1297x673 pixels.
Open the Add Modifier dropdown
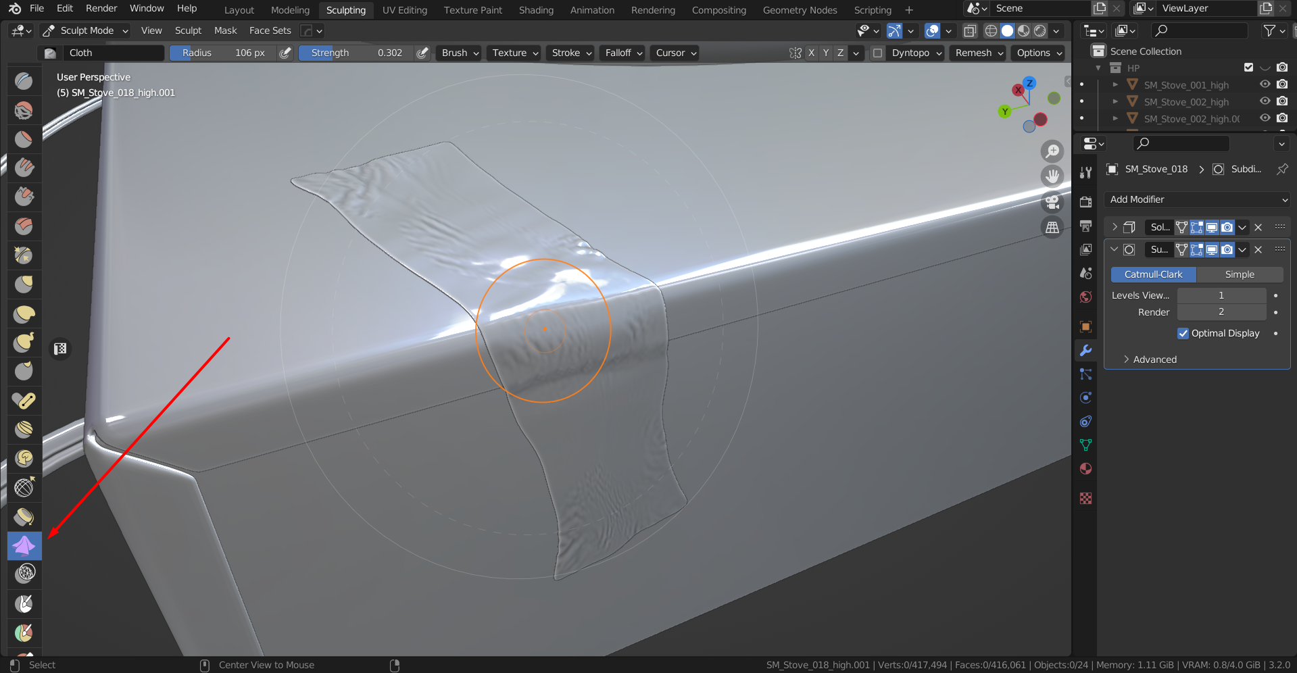tap(1197, 199)
